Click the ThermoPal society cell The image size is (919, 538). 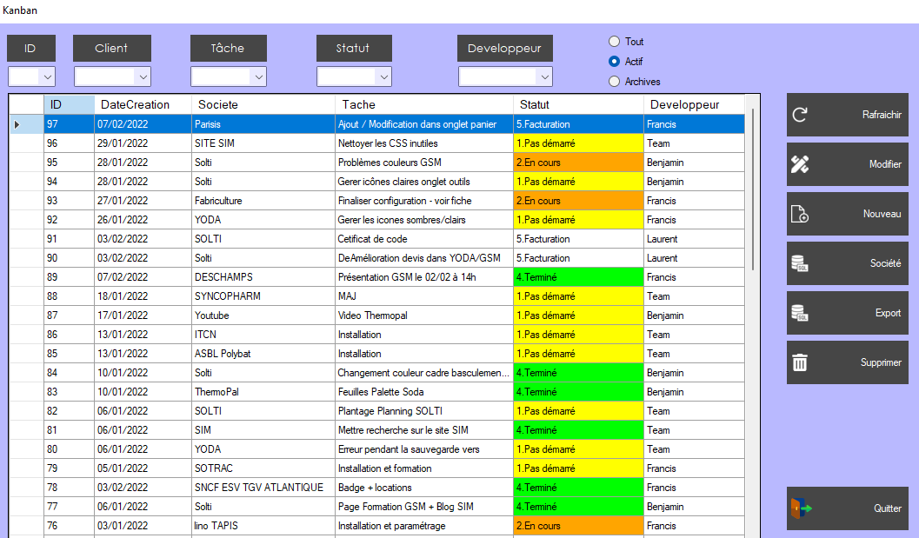point(263,392)
